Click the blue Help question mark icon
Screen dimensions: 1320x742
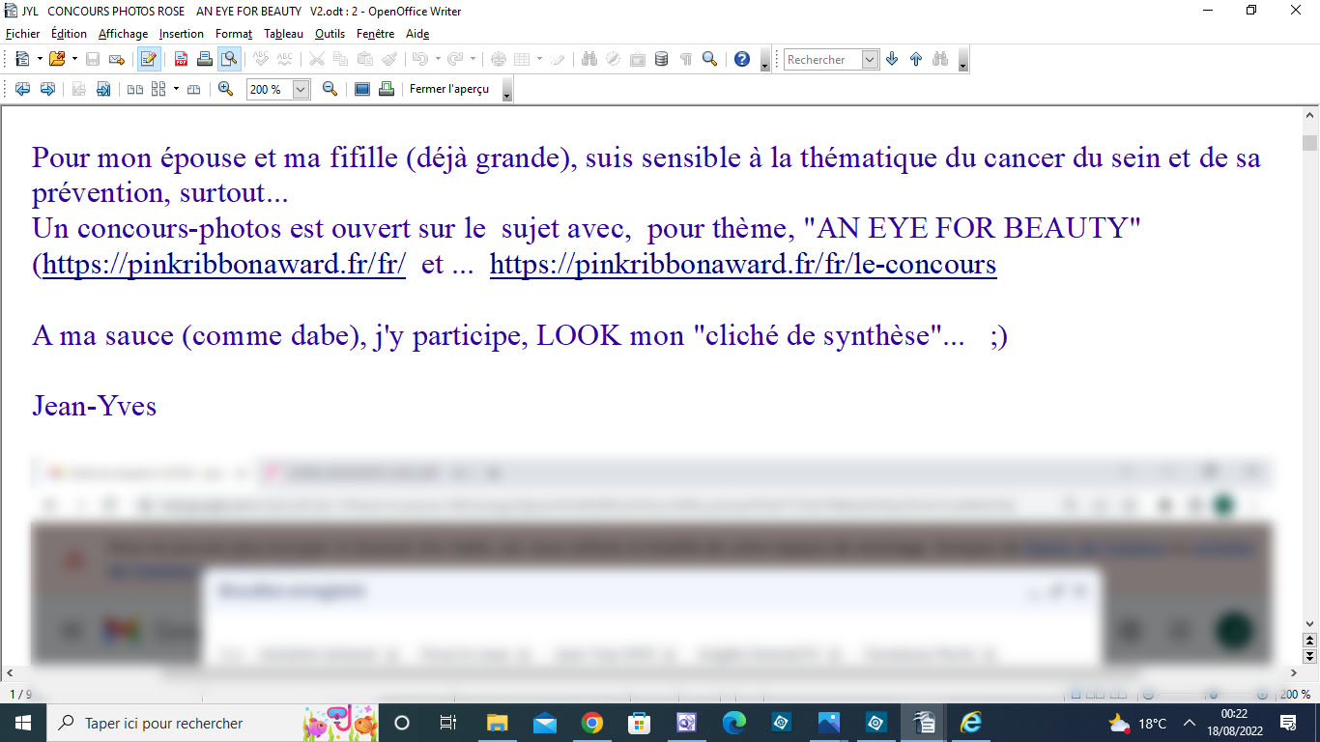coord(742,59)
